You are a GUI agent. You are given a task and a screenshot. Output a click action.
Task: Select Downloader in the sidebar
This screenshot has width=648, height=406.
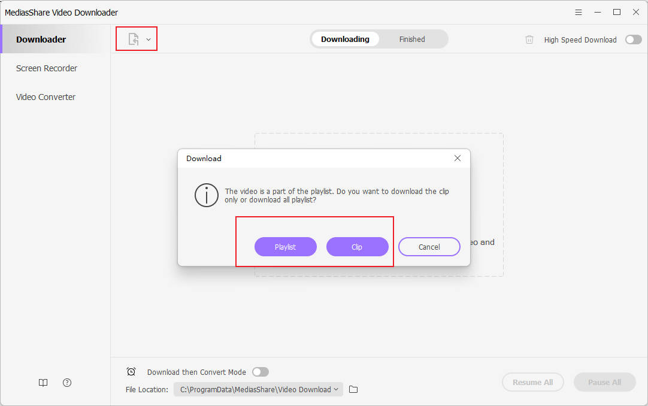[x=41, y=40]
